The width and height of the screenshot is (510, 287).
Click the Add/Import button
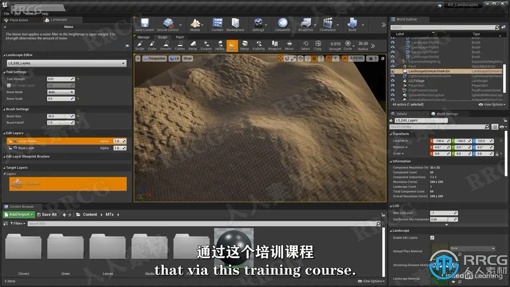[19, 214]
